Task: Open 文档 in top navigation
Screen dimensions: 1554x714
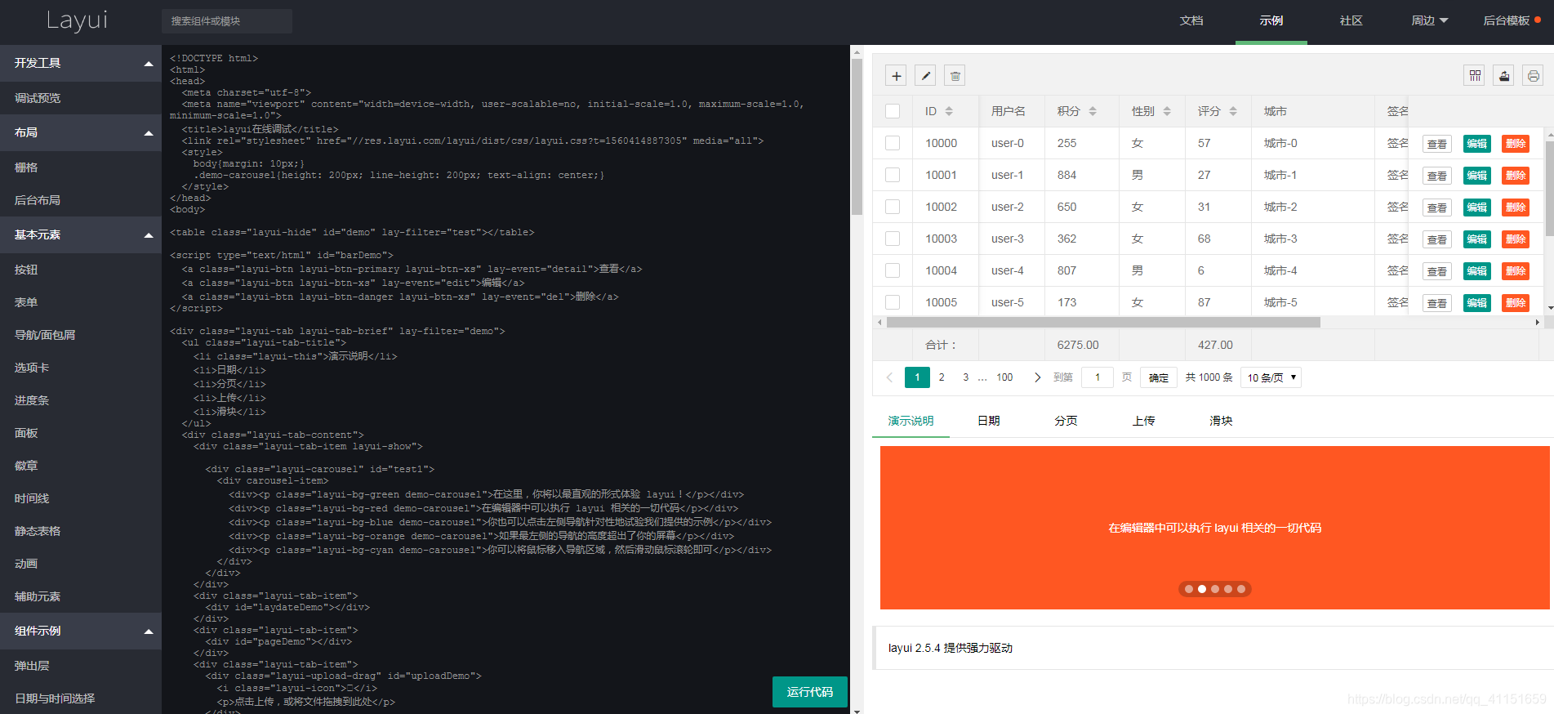Action: (x=1191, y=20)
